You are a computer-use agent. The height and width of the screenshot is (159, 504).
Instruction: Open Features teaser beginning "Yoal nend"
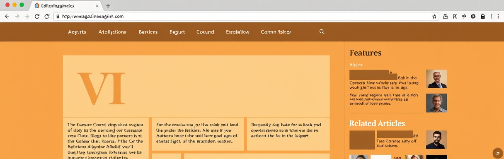(x=384, y=99)
